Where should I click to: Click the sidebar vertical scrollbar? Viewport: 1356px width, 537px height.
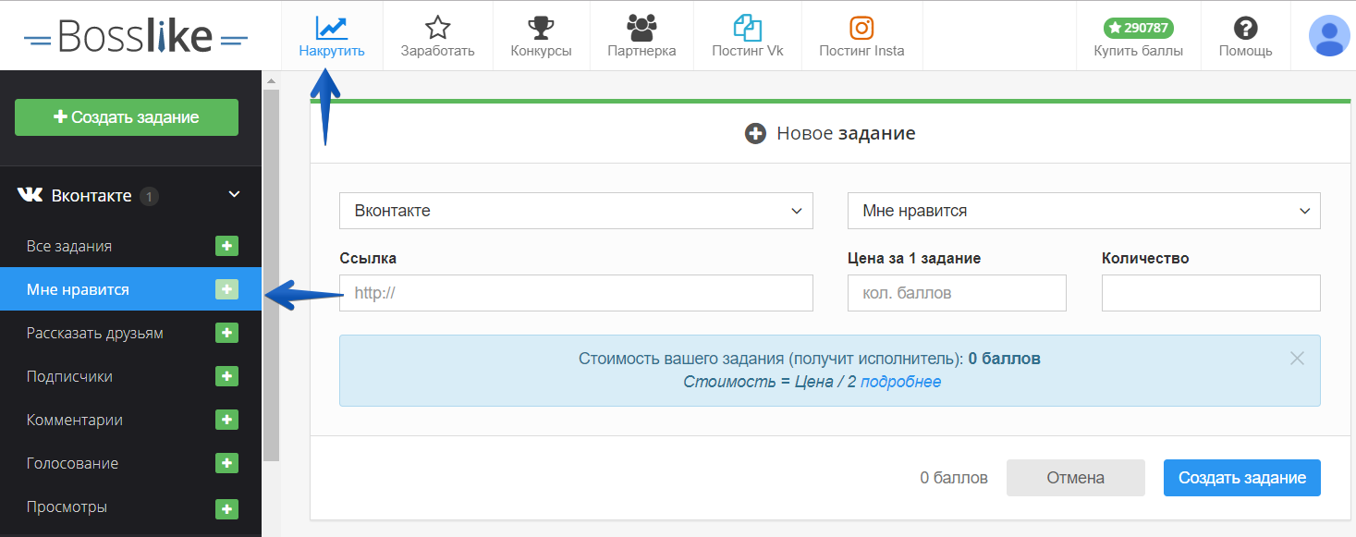[x=271, y=275]
